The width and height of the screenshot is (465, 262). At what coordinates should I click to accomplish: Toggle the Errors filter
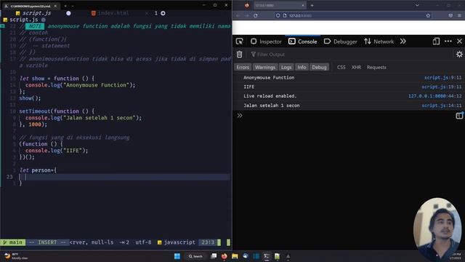pos(243,67)
